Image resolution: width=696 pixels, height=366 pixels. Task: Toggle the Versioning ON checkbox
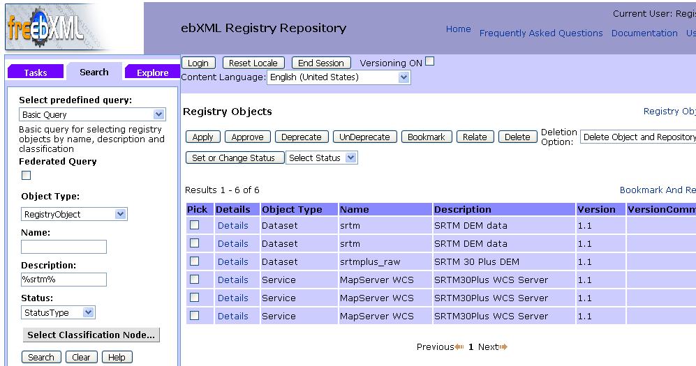point(430,61)
